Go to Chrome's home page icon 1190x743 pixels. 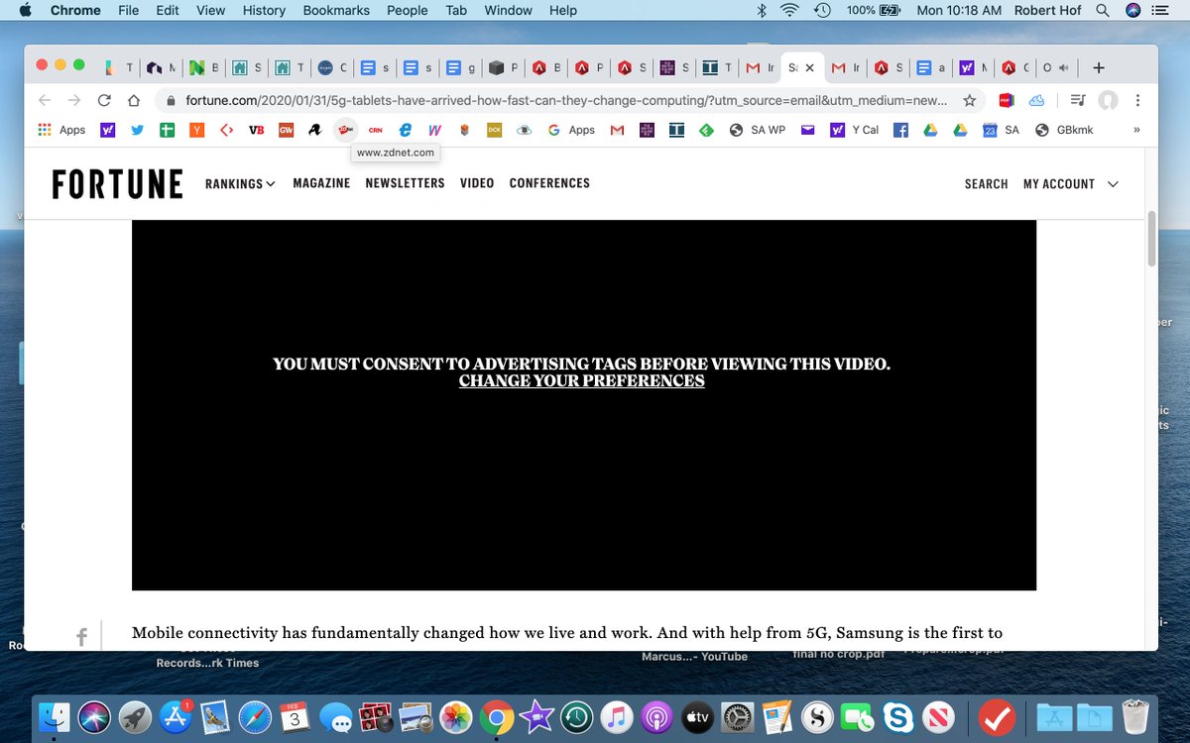[x=134, y=100]
